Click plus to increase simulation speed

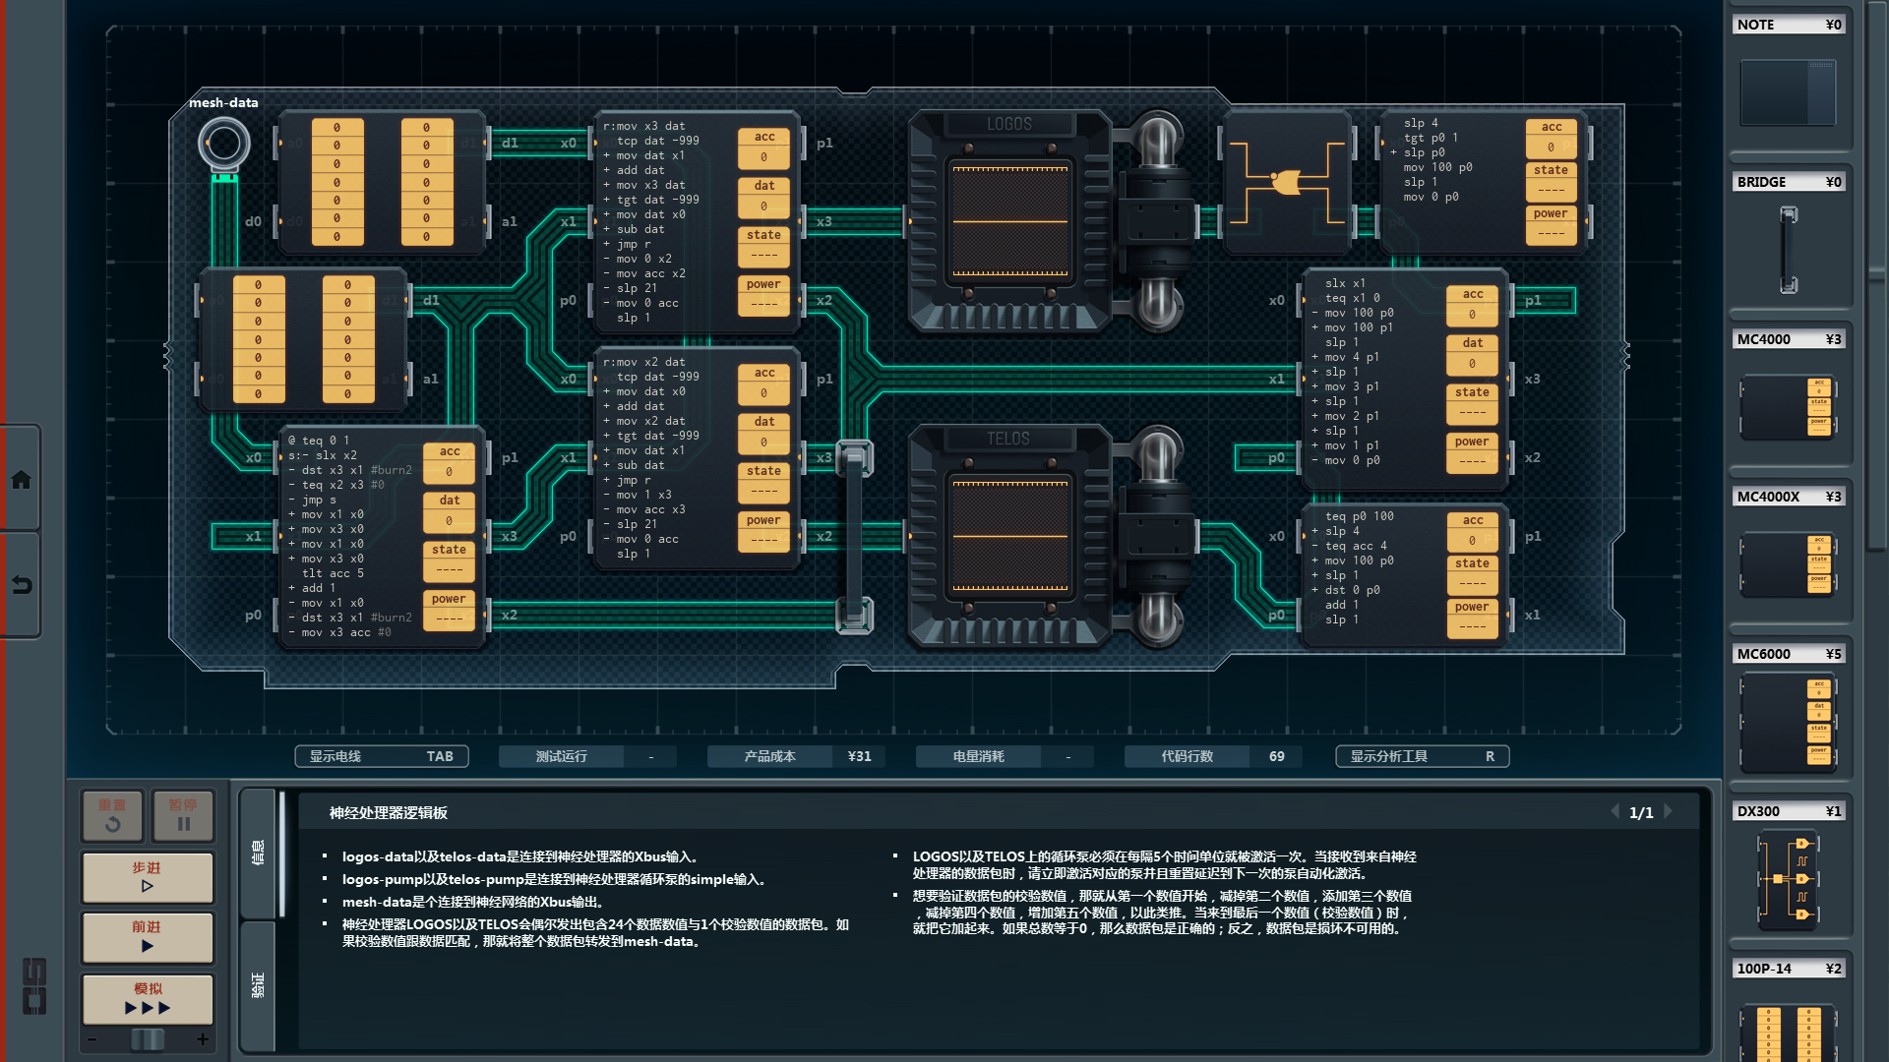203,1039
